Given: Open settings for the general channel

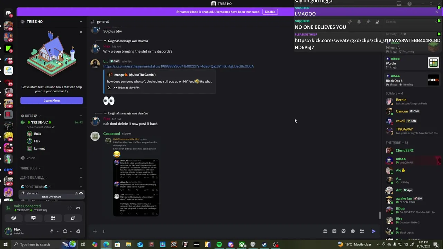Looking at the screenshot, I should [x=81, y=193].
